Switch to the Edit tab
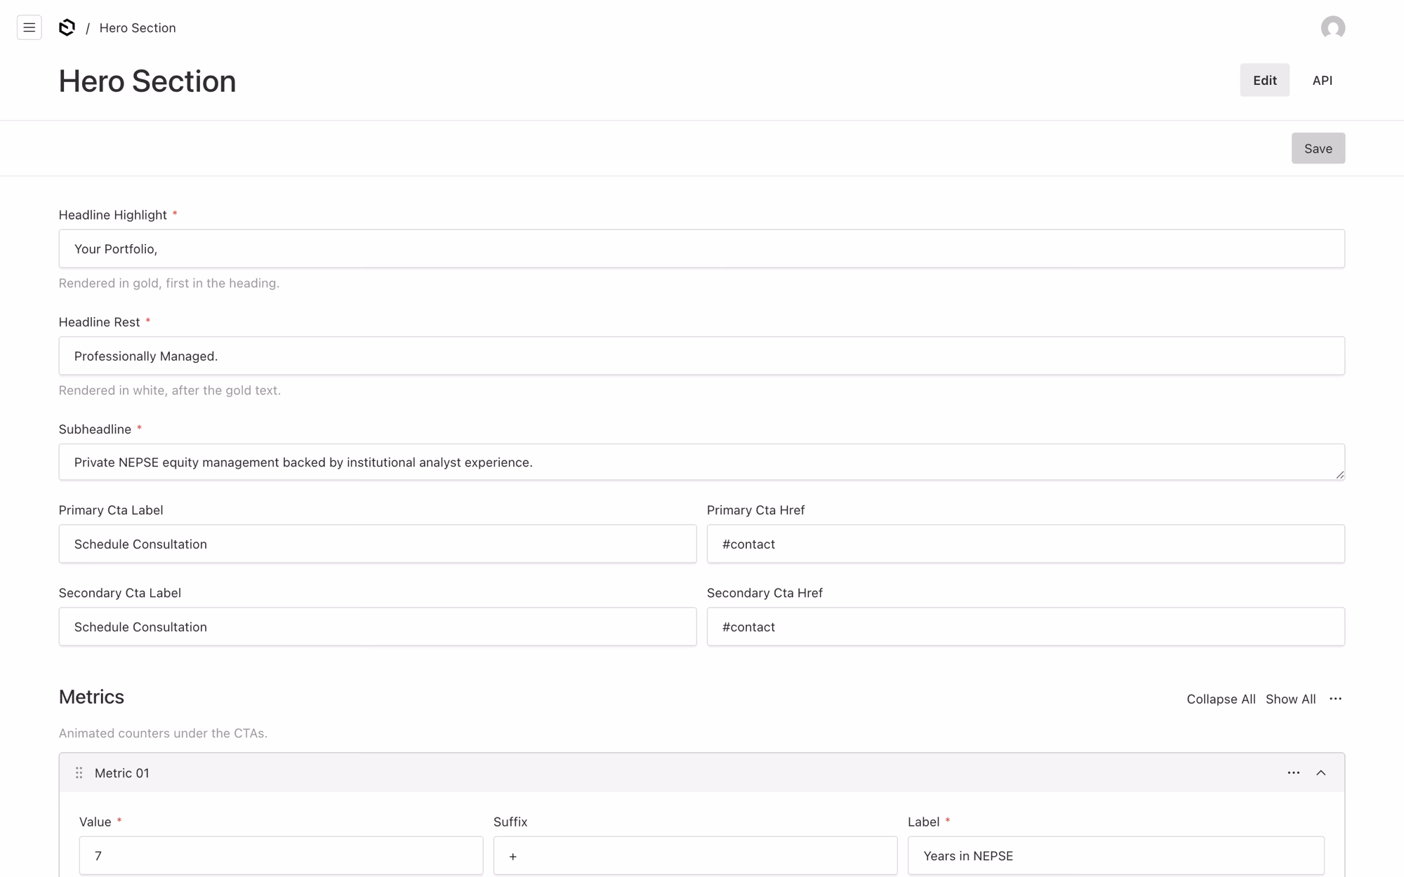The height and width of the screenshot is (877, 1404). [1264, 80]
